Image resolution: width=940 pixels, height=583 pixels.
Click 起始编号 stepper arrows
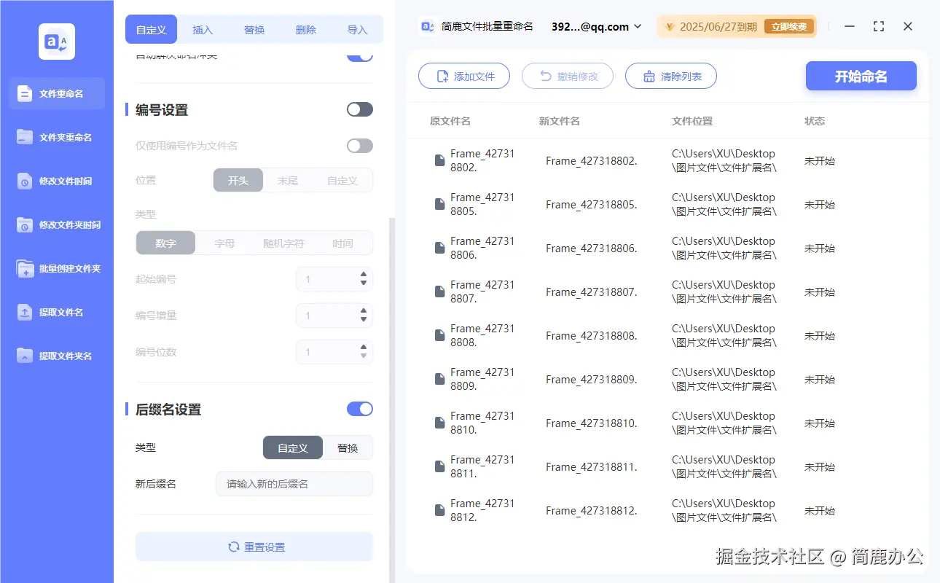point(364,279)
